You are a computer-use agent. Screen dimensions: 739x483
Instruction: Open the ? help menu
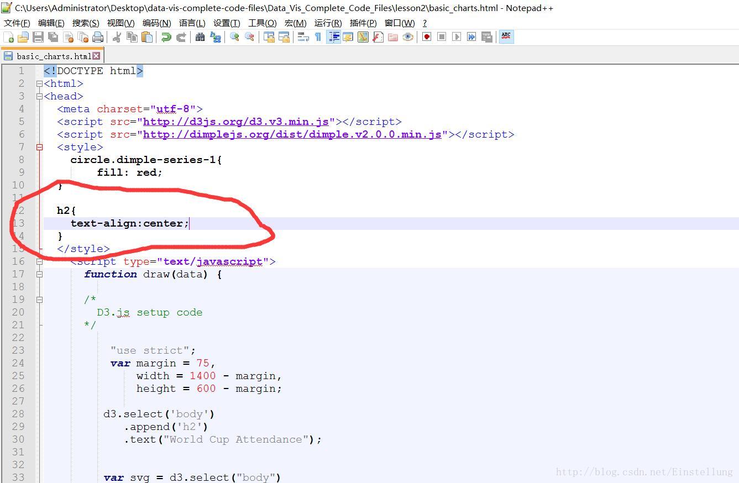pos(424,23)
